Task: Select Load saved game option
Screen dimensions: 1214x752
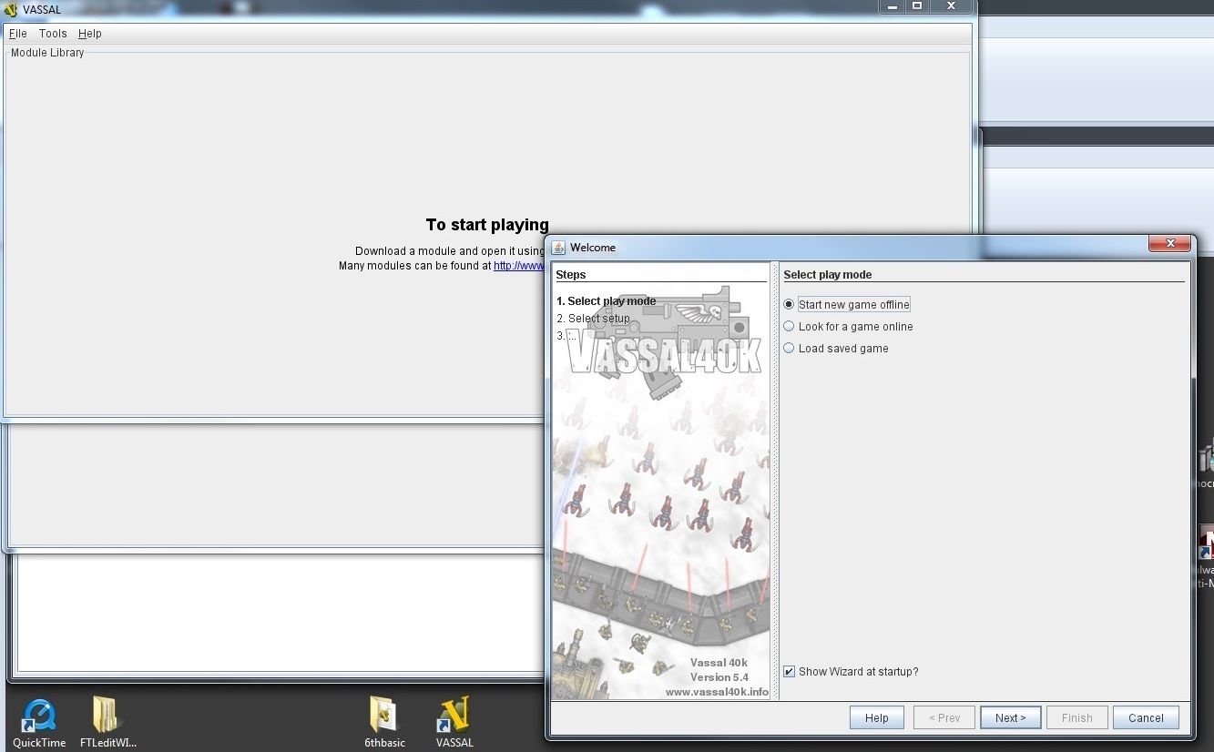Action: tap(836, 348)
